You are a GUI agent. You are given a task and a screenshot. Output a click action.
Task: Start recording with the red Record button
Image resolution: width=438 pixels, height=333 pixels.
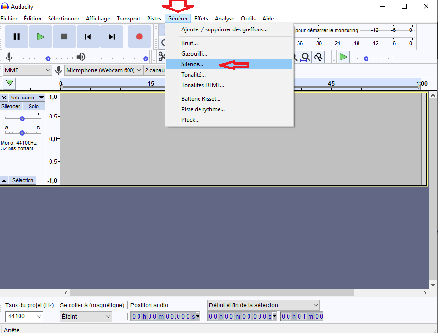coord(139,37)
